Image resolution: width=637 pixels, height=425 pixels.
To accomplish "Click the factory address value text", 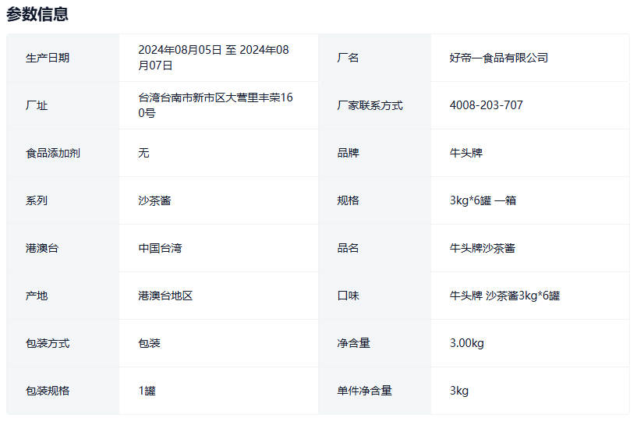I will coord(216,105).
